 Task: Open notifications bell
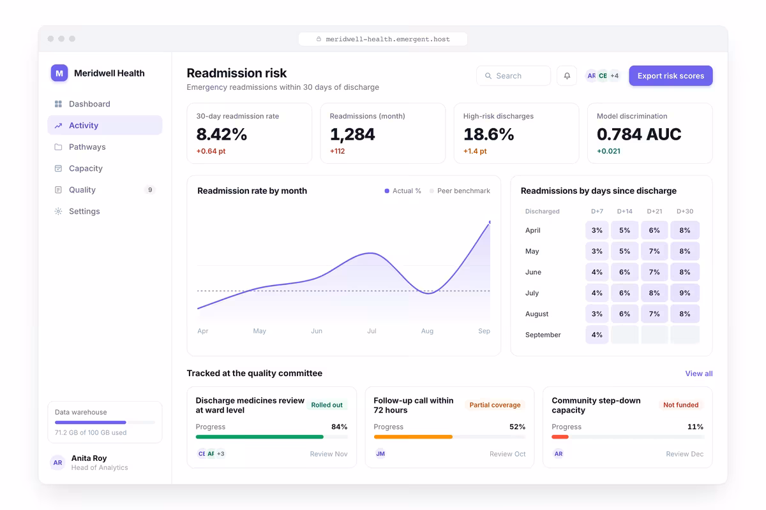pos(567,76)
